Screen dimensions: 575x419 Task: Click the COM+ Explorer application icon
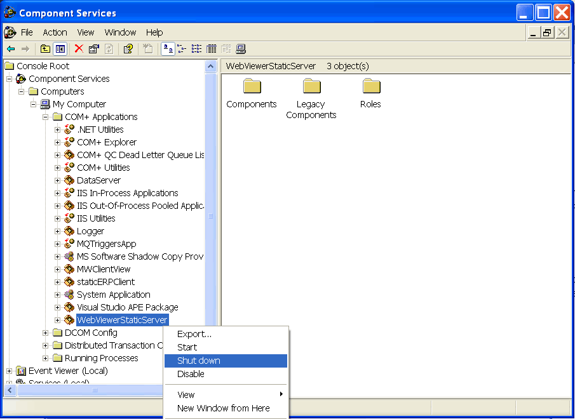coord(69,142)
